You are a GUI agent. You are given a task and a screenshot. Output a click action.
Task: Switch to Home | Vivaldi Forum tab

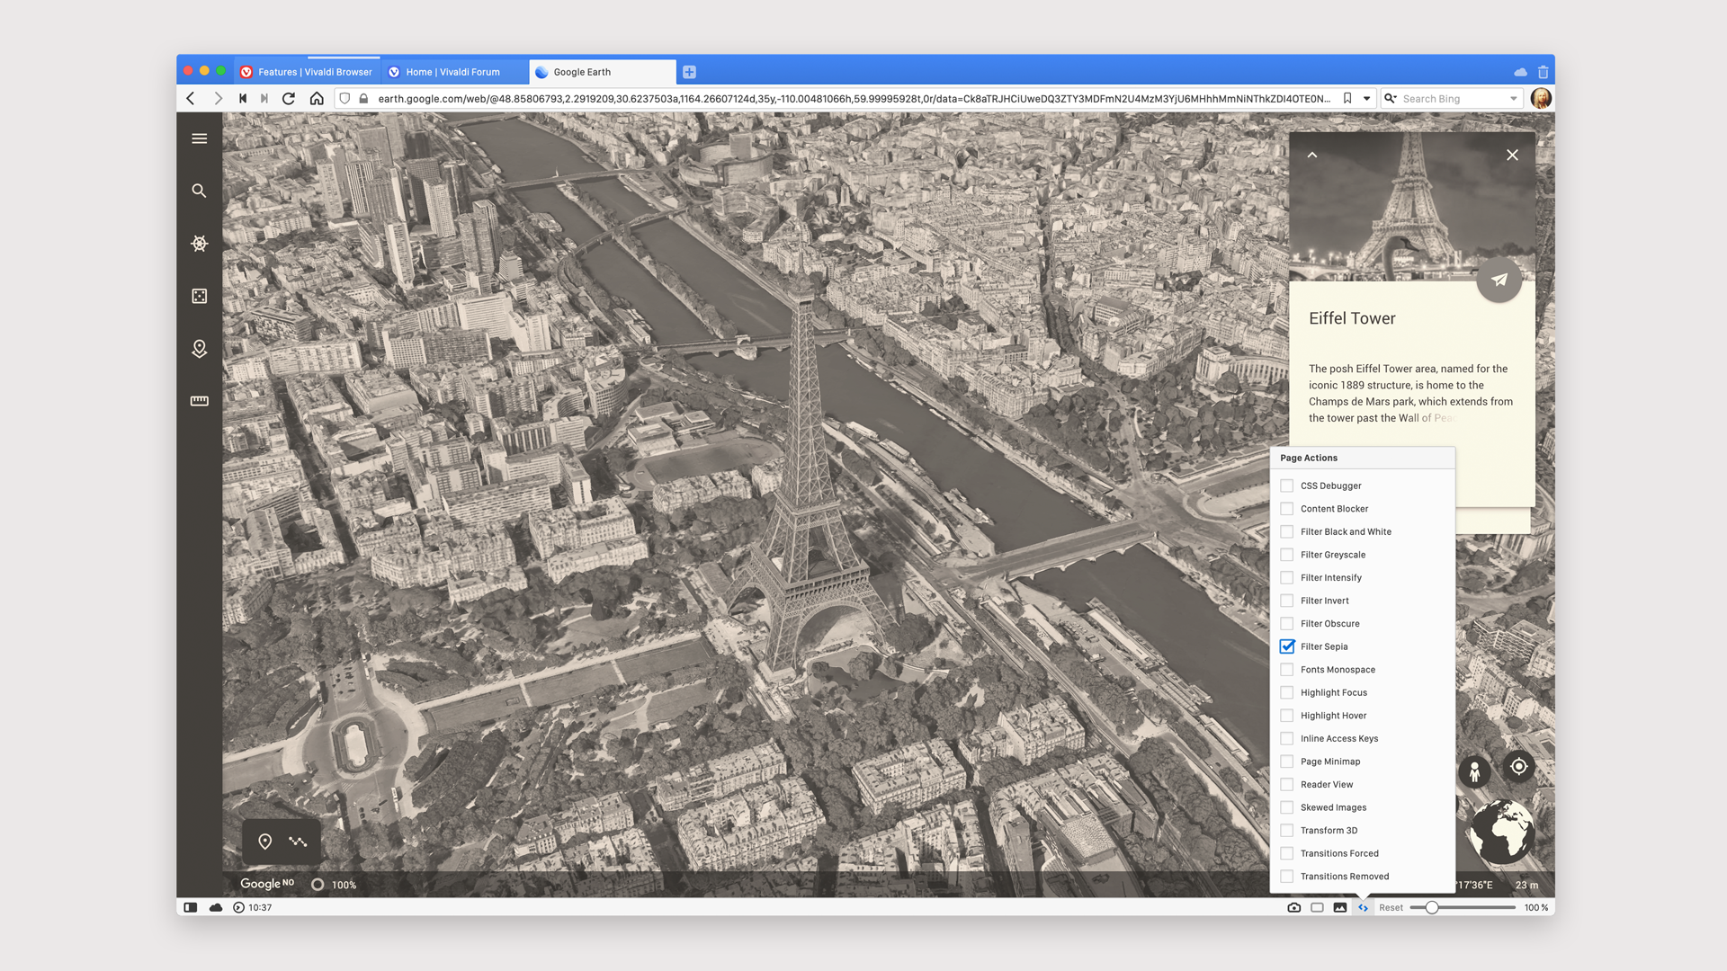point(454,72)
